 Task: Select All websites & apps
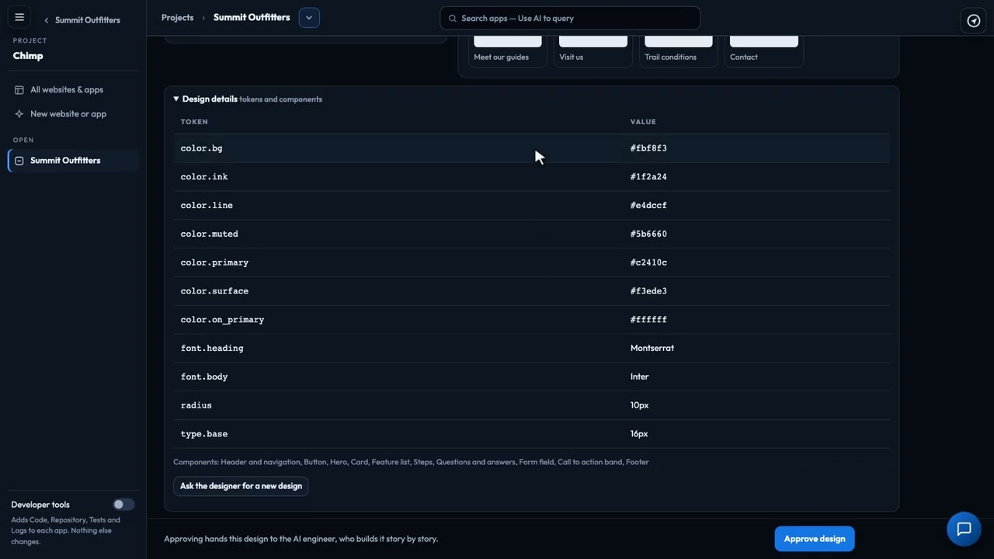coord(73,90)
